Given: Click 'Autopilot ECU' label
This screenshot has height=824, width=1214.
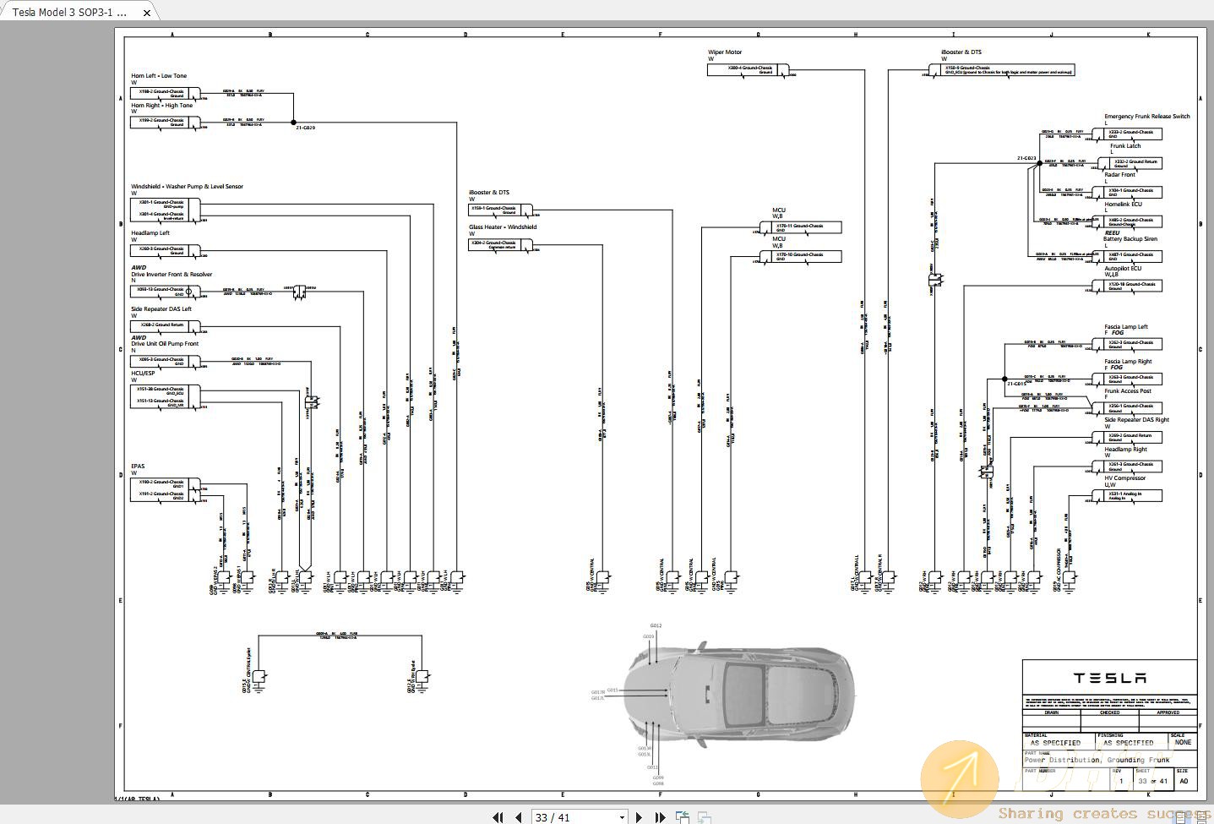Looking at the screenshot, I should pyautogui.click(x=1123, y=268).
